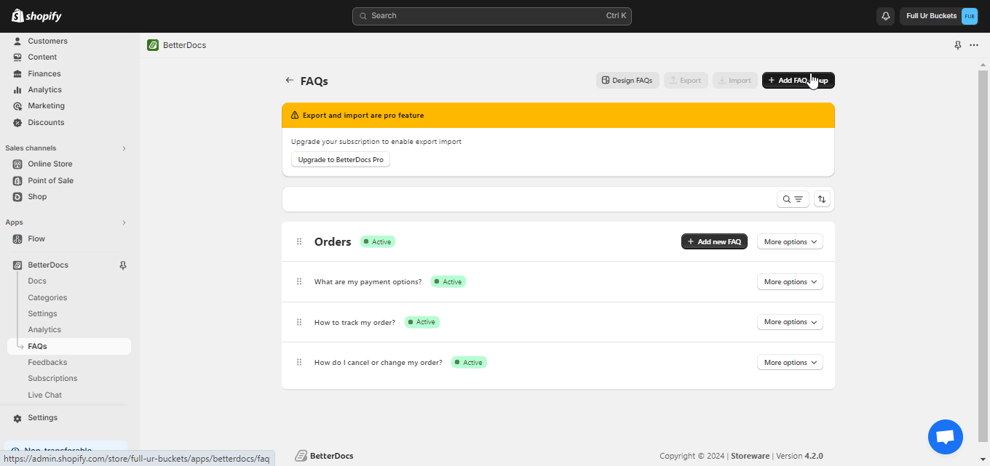Open the more actions menu for BetterDocs app

click(974, 44)
